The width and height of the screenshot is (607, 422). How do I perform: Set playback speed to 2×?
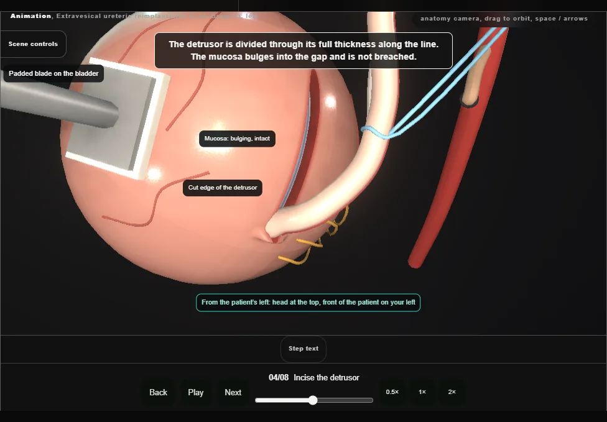coord(452,392)
